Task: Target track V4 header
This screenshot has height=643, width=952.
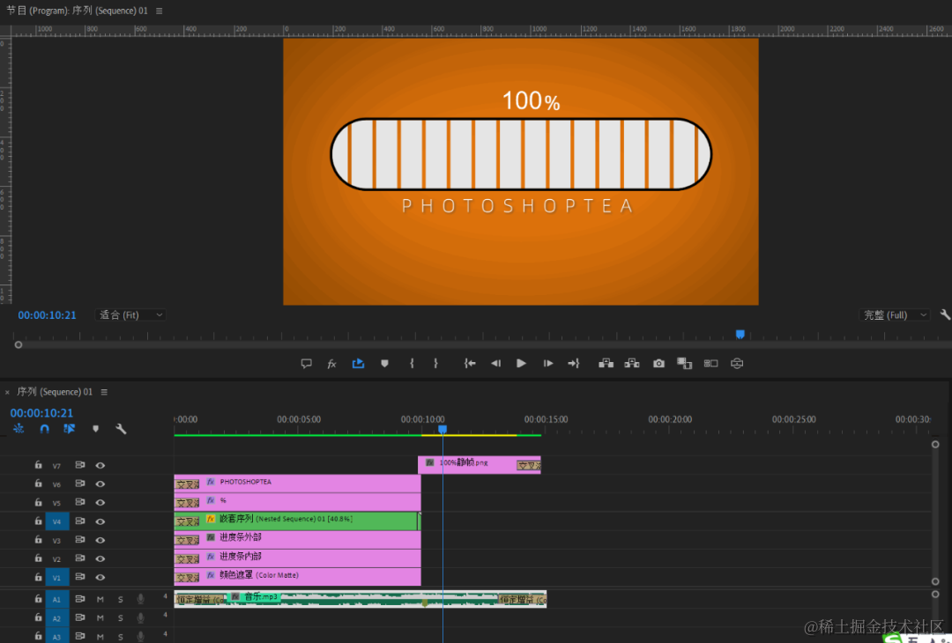Action: tap(57, 521)
